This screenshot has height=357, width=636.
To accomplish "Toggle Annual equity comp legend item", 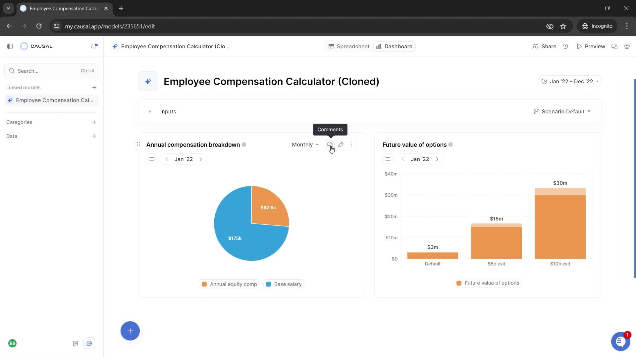I will pos(229,284).
